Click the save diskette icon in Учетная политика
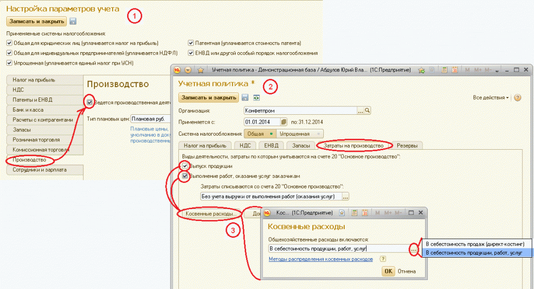This screenshot has width=534, height=289. point(245,98)
